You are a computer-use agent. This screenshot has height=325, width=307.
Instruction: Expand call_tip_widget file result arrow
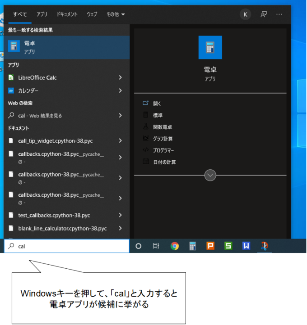121,141
